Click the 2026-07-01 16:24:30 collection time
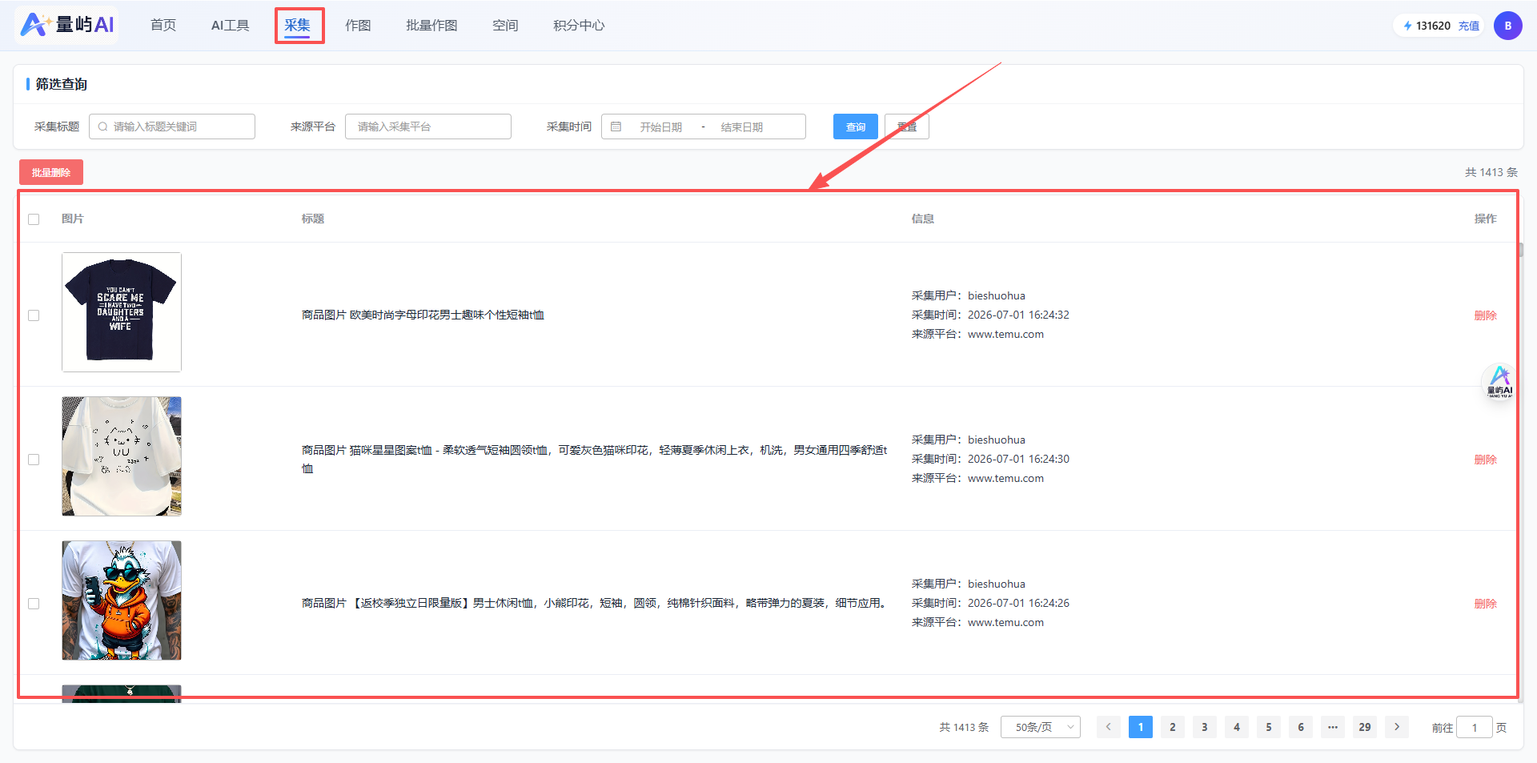Image resolution: width=1537 pixels, height=763 pixels. 1018,460
